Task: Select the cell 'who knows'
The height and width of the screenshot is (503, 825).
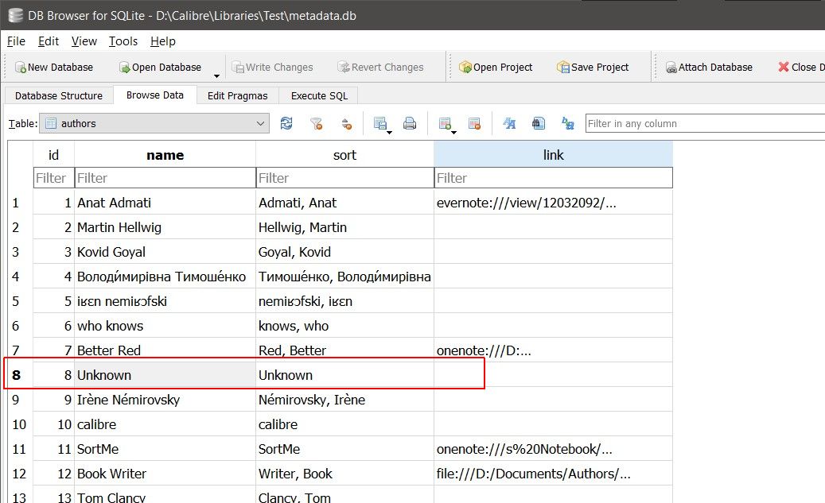Action: pos(165,326)
